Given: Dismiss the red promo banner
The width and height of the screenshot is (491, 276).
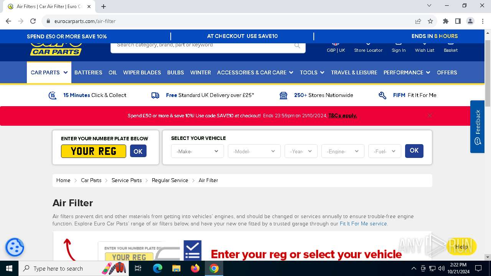Looking at the screenshot, I should [430, 115].
